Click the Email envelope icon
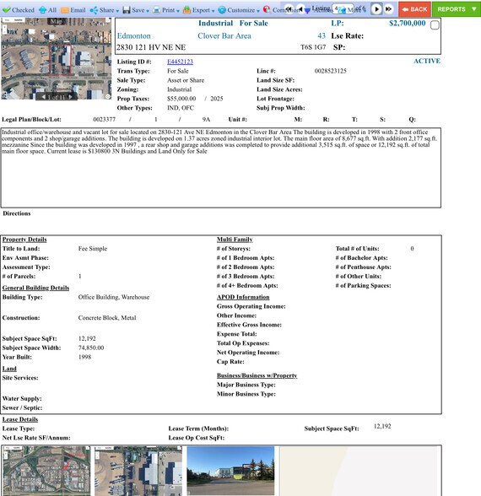Screen dimensions: 481x496 (x=65, y=10)
